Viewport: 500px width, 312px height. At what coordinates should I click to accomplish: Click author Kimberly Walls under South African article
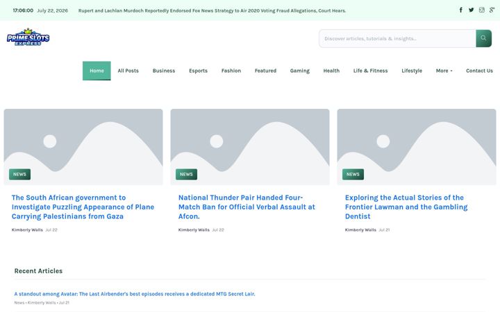point(27,230)
